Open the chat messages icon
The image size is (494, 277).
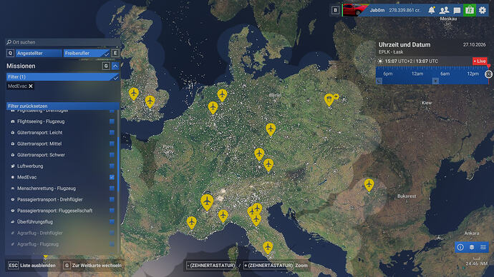tap(457, 11)
